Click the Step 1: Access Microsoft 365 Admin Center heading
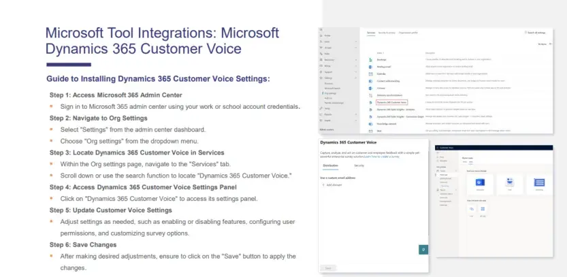 [x=116, y=95]
